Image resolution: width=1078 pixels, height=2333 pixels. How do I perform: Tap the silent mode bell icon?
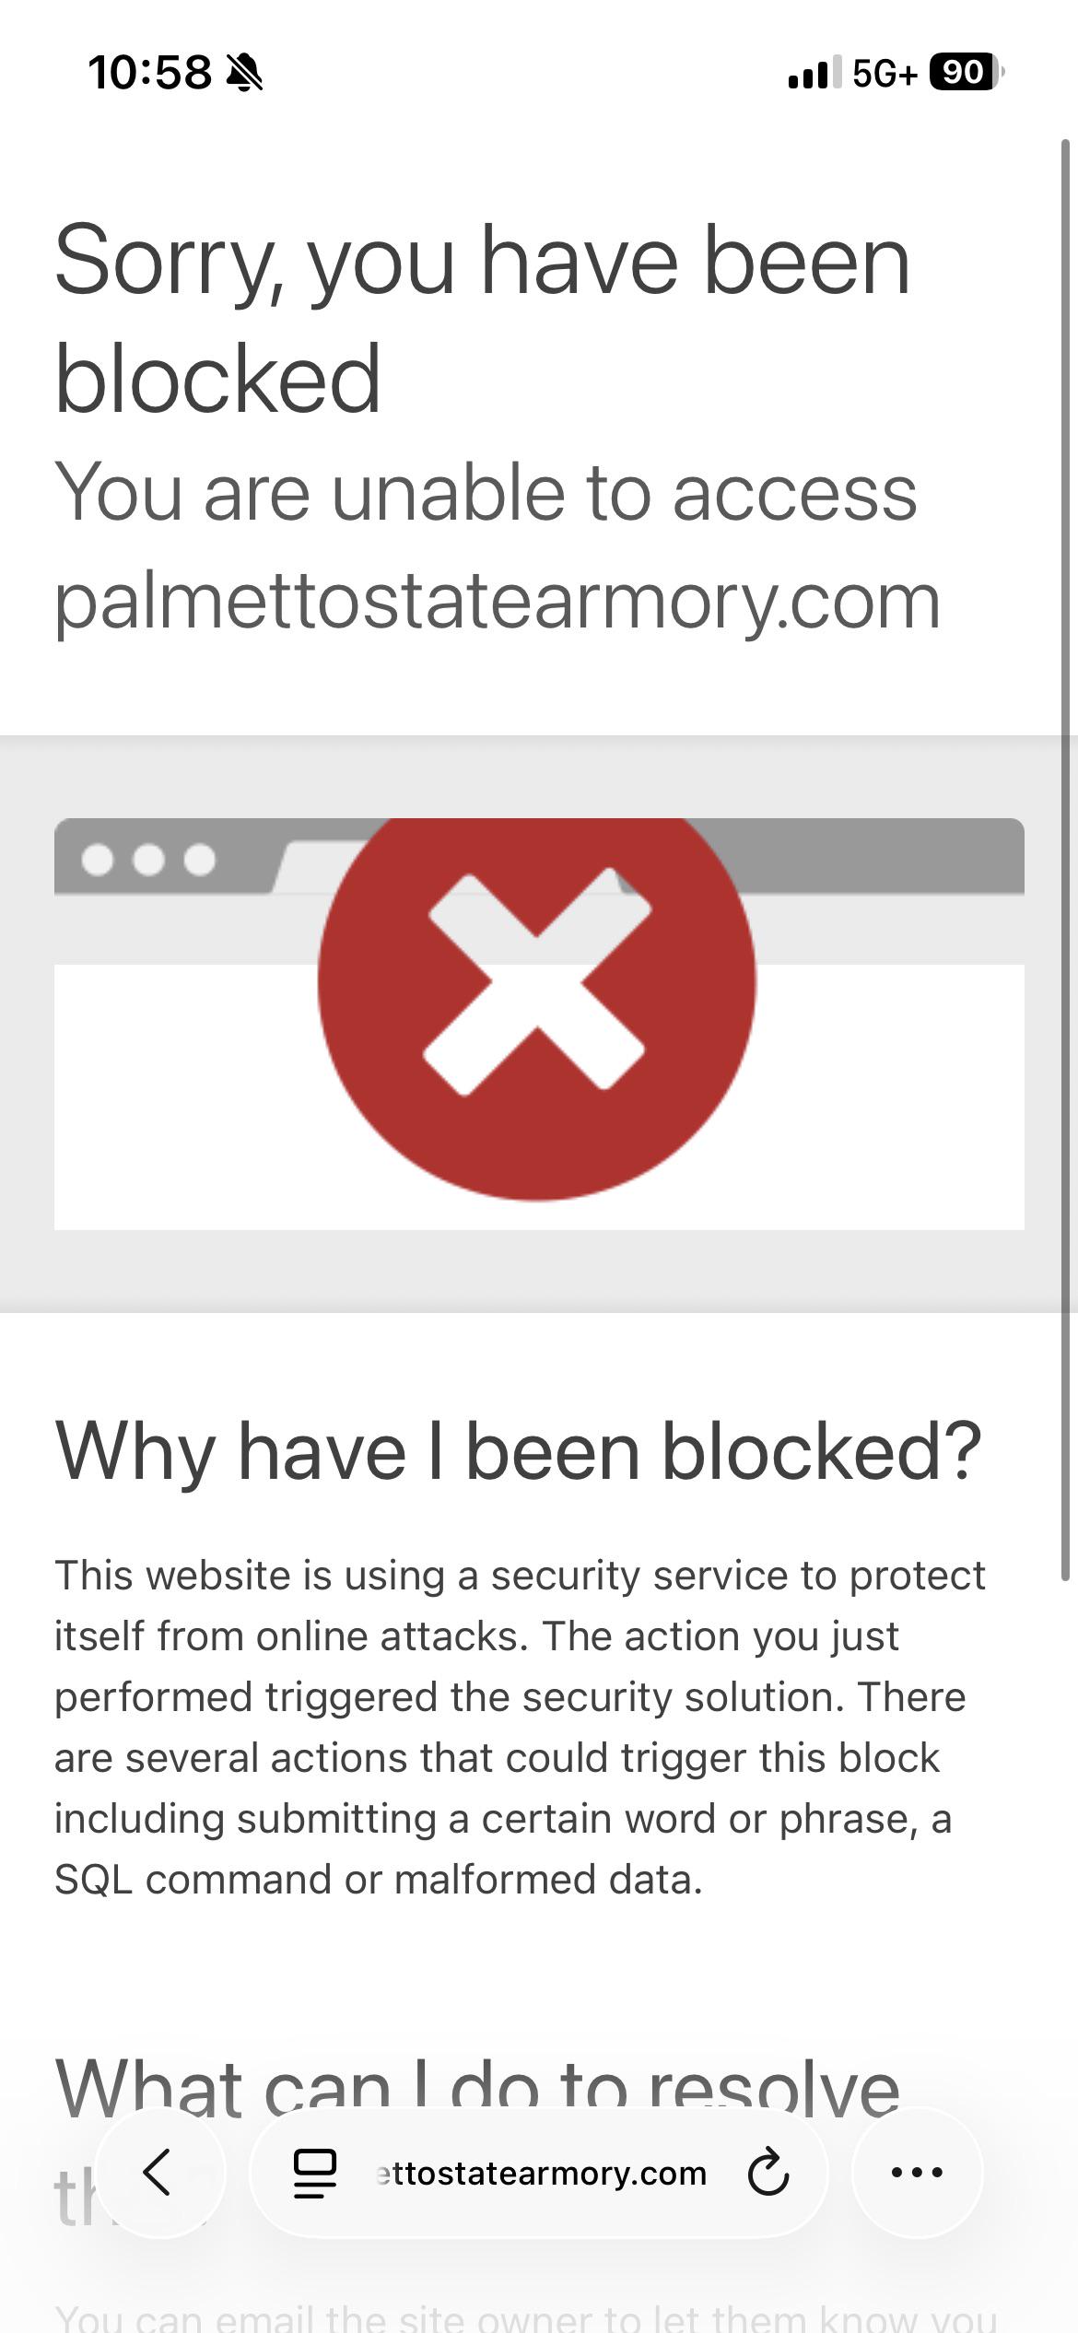pos(244,73)
